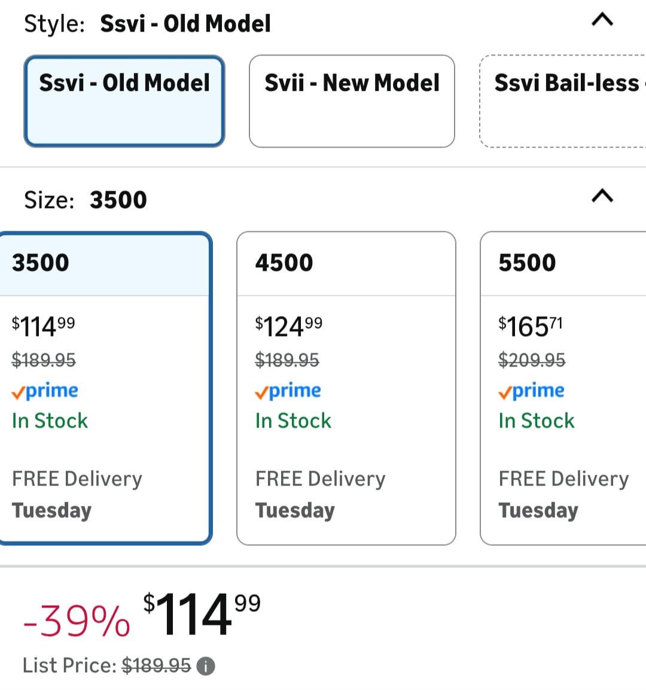This screenshot has width=646, height=690.
Task: Click the $165.71 price in 5500 card
Action: pos(531,326)
